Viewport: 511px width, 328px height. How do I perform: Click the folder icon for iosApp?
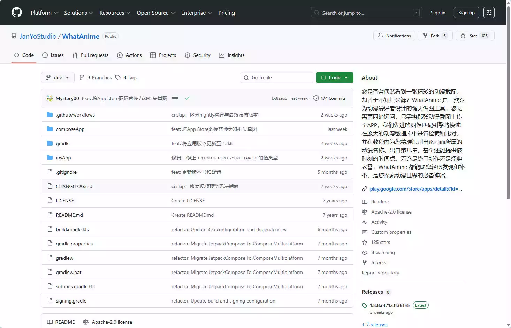[50, 158]
